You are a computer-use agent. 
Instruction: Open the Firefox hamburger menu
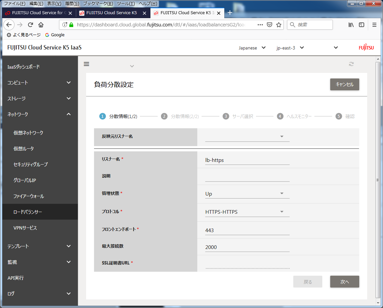click(x=374, y=25)
